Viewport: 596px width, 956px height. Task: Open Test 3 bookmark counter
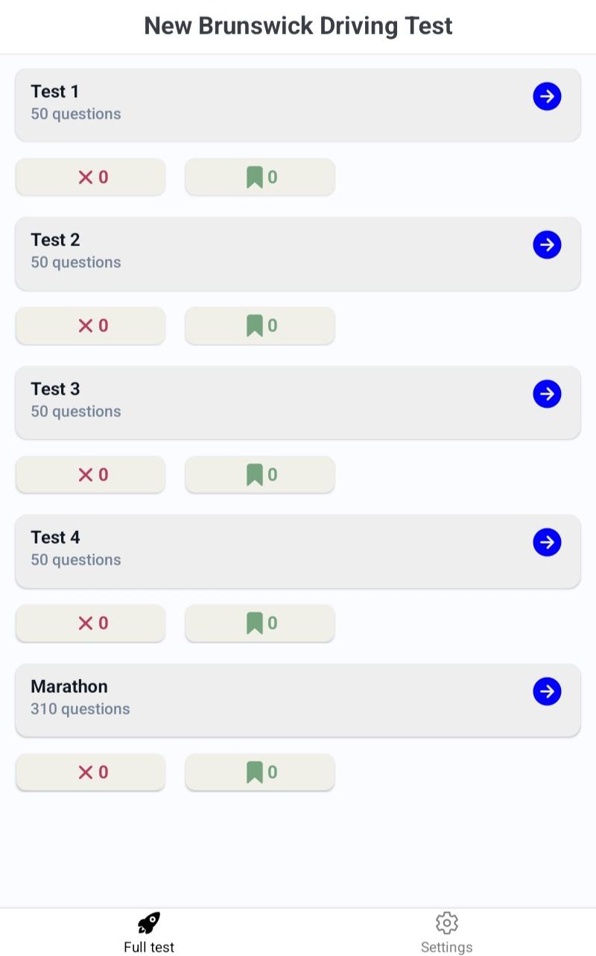tap(260, 474)
